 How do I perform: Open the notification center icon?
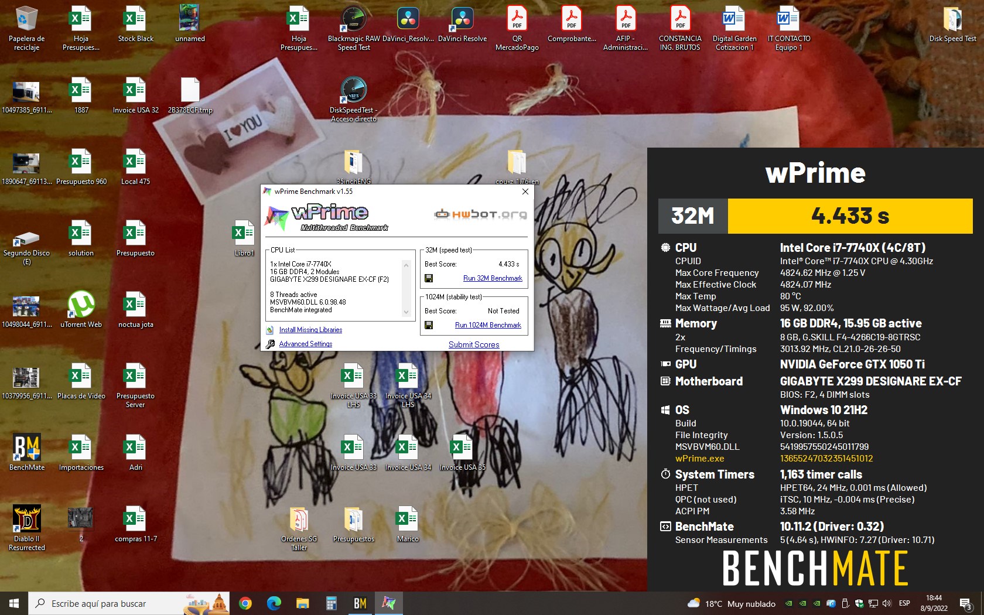point(966,603)
